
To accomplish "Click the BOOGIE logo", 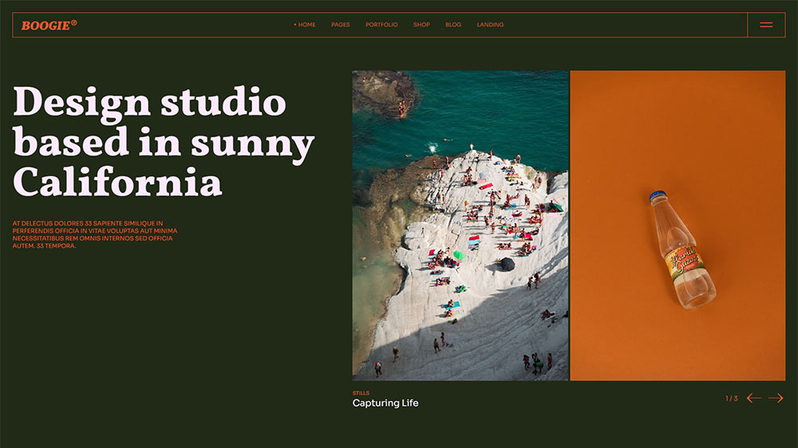I will coord(45,26).
